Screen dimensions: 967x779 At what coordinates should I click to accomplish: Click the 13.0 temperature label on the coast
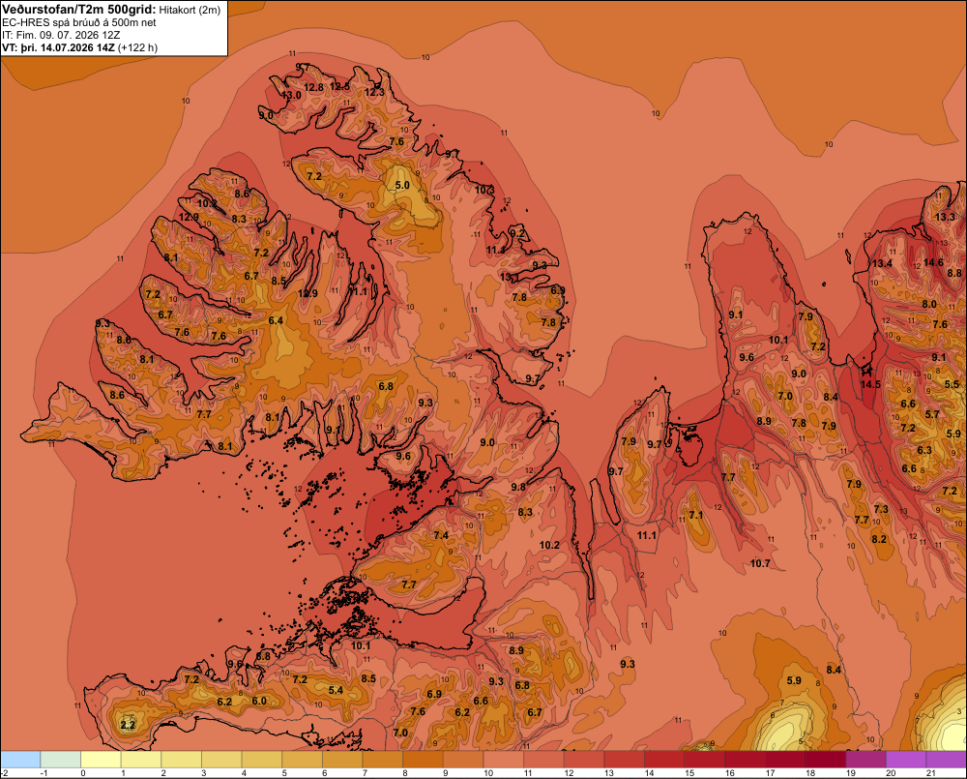point(291,96)
